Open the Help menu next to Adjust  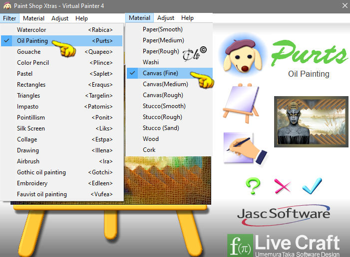pos(81,18)
